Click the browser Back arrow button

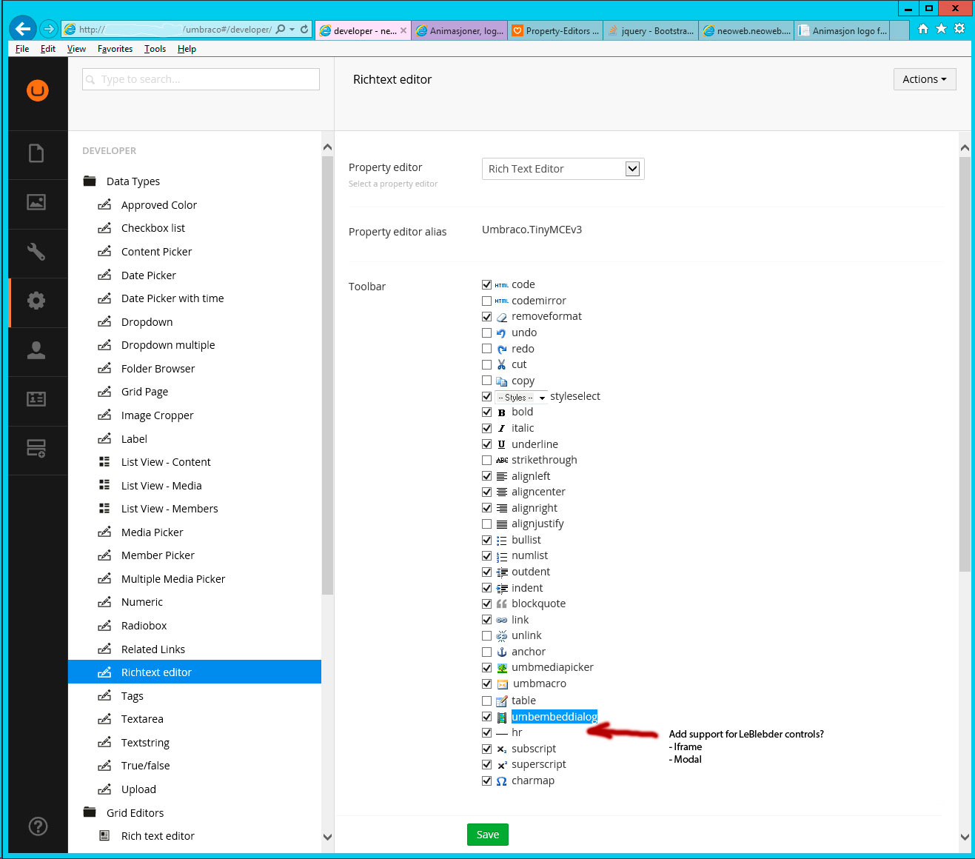23,29
